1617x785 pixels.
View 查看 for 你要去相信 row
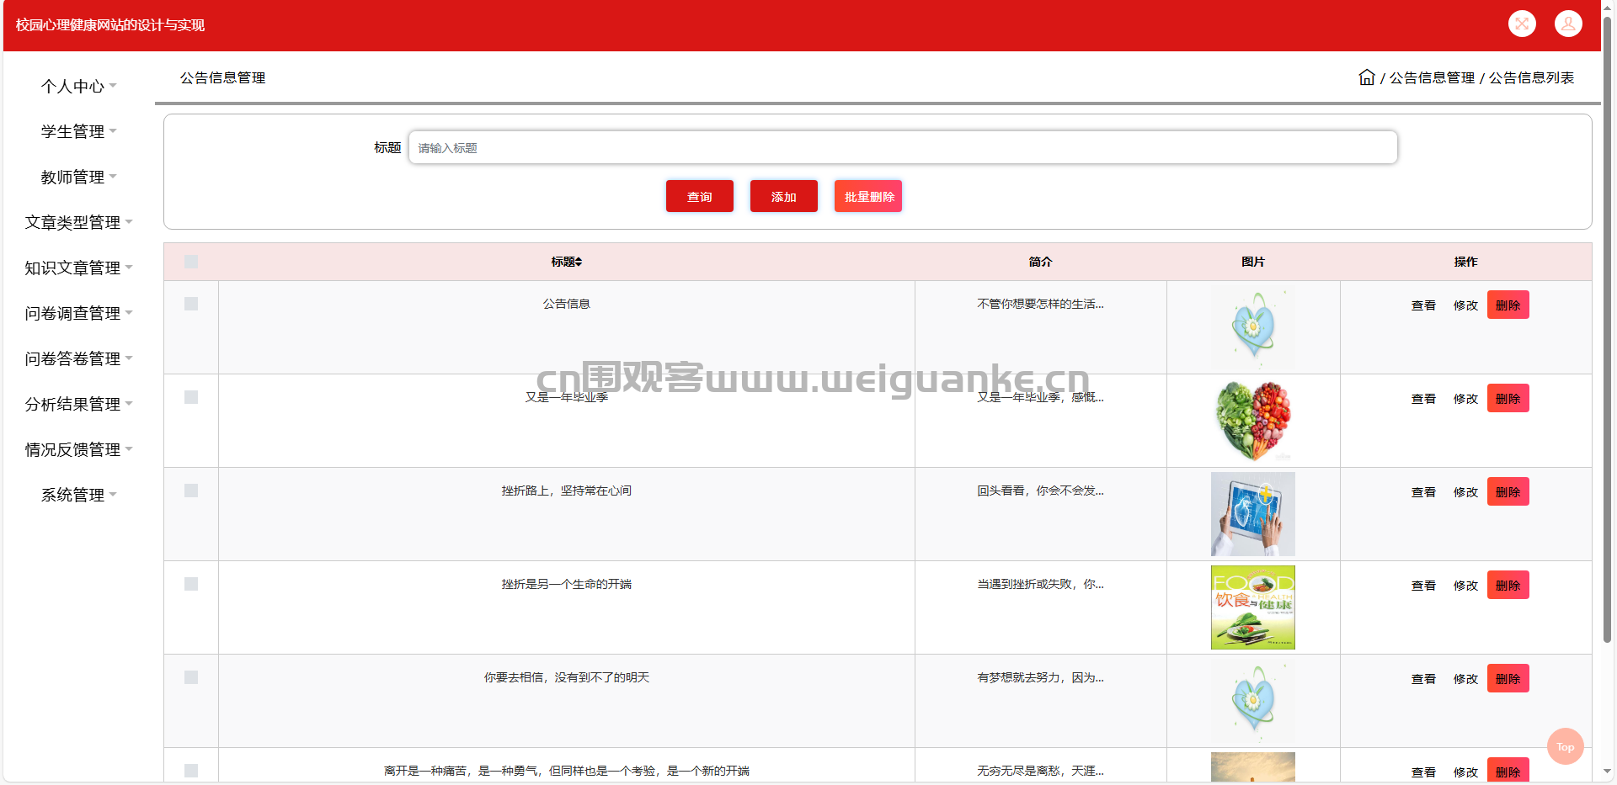[x=1423, y=679]
